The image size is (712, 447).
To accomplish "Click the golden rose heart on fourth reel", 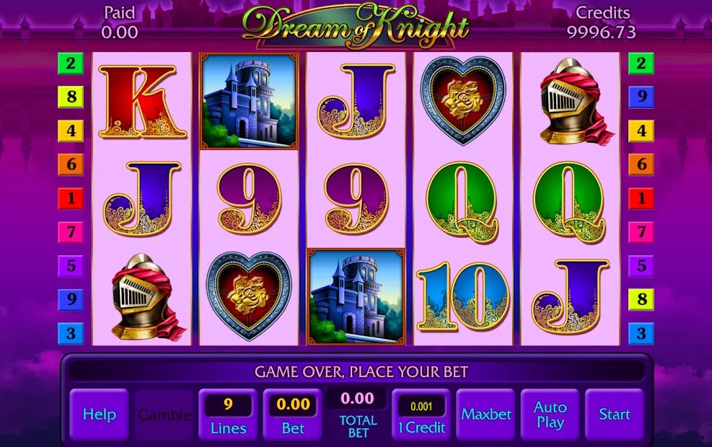I will pyautogui.click(x=462, y=101).
